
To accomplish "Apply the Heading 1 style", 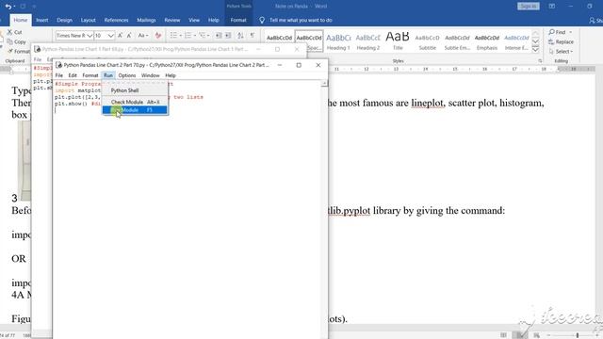I will point(338,41).
